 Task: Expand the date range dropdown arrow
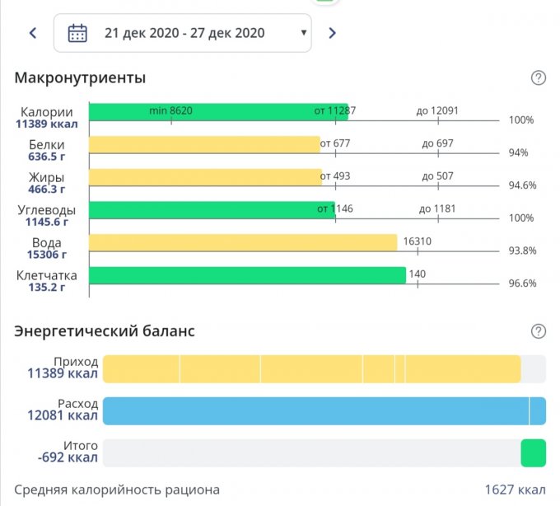[304, 33]
